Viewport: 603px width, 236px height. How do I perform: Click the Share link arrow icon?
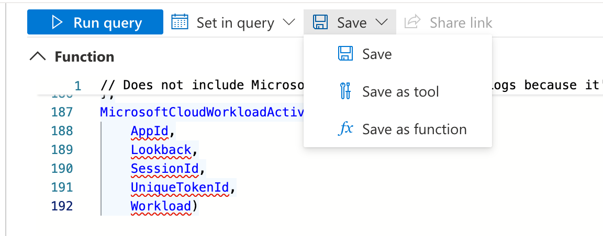412,22
